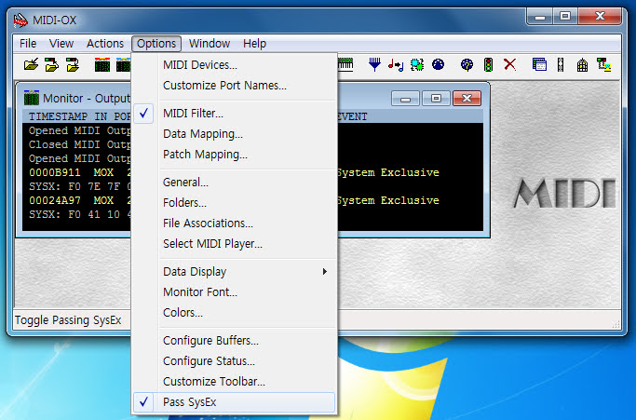This screenshot has height=420, width=636.
Task: Select Configure Buffers...
Action: [x=234, y=341]
